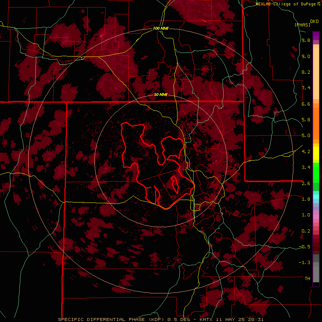The image size is (322, 322).
Task: Click the DKD units label
Action: (314, 21)
